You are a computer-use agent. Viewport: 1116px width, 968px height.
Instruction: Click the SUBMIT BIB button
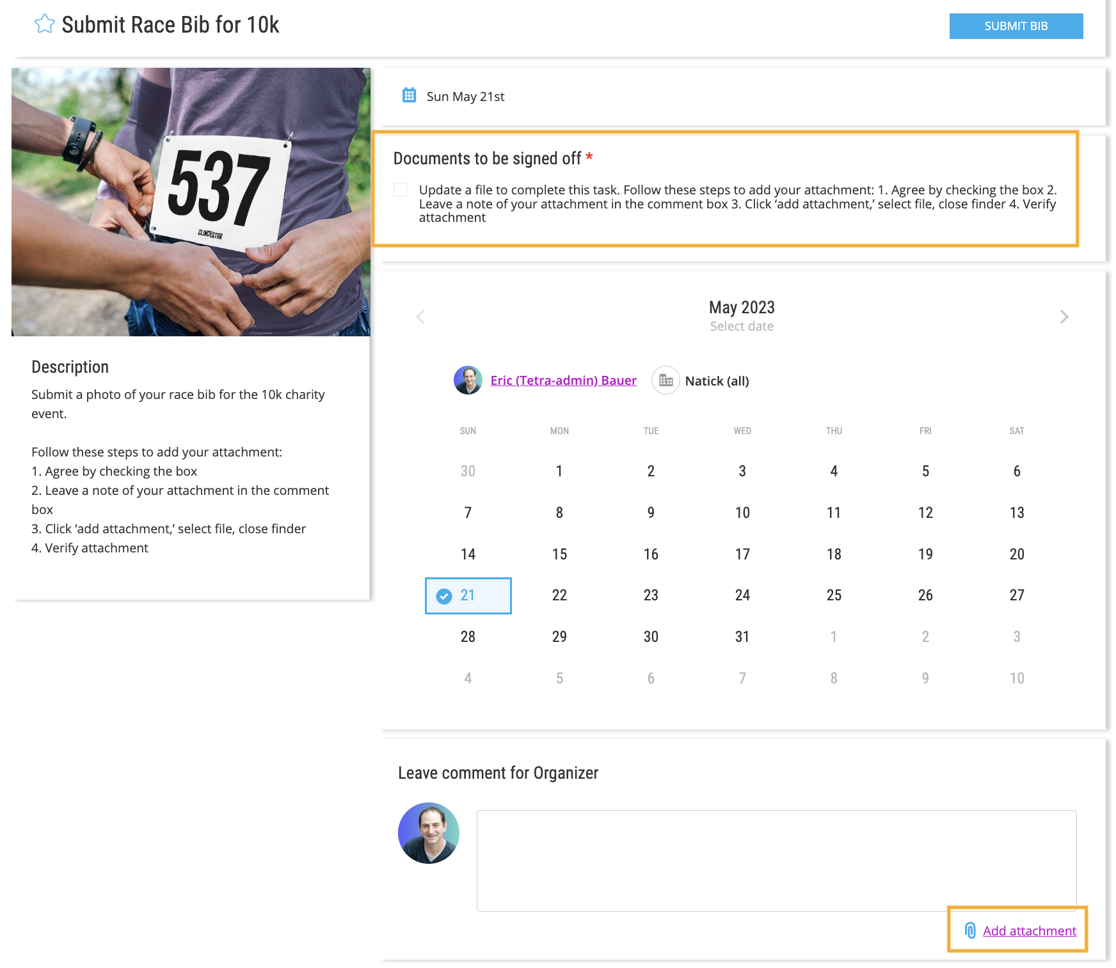tap(1016, 26)
